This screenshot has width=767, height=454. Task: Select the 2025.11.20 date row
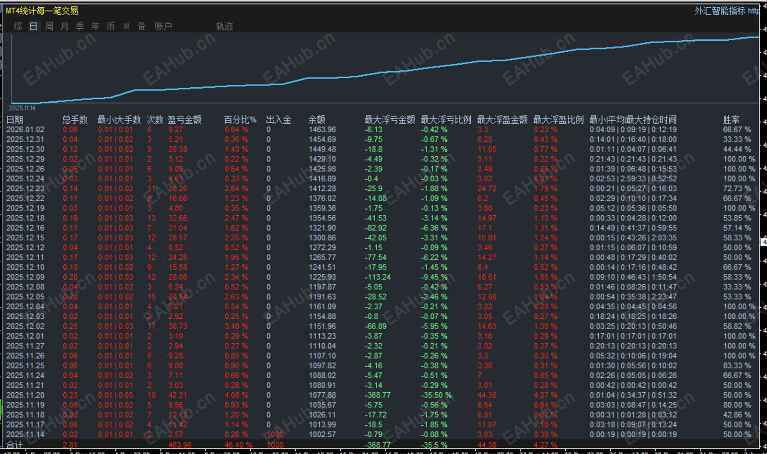pos(25,395)
